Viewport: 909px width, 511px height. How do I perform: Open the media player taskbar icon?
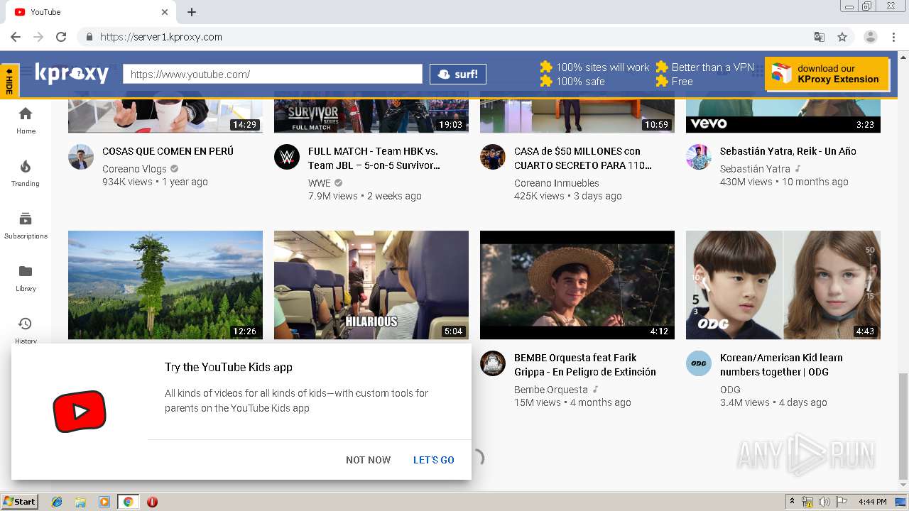[x=104, y=502]
